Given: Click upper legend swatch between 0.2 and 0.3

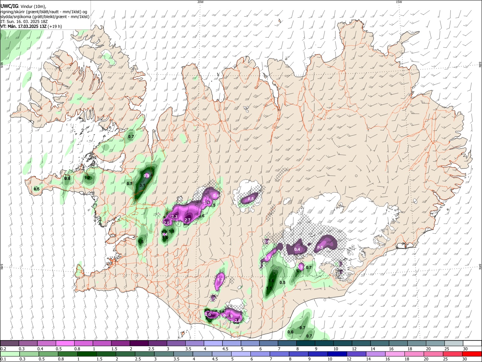Looking at the screenshot, I should [9, 343].
